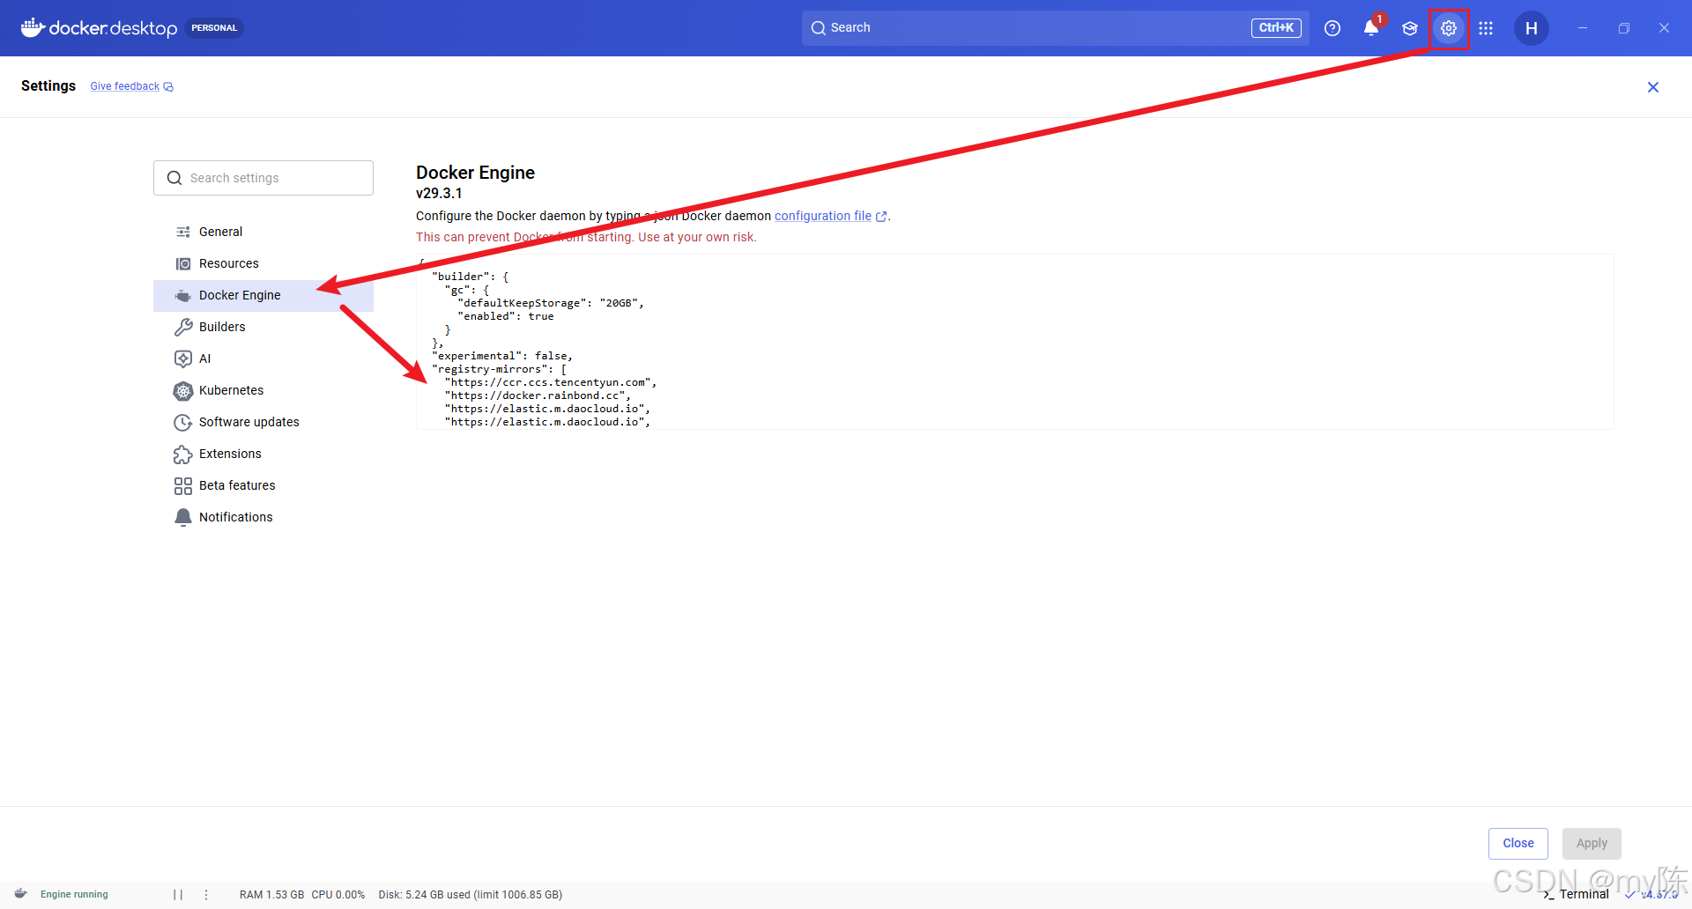
Task: Click the CPU 0.00% status text
Action: click(x=338, y=894)
